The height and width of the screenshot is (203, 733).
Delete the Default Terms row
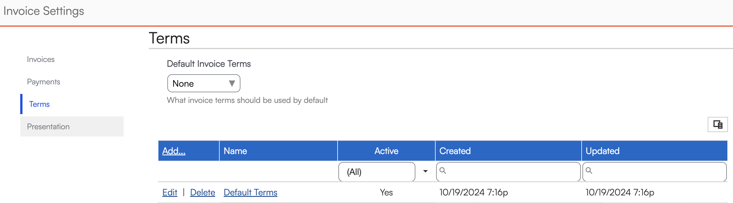202,192
